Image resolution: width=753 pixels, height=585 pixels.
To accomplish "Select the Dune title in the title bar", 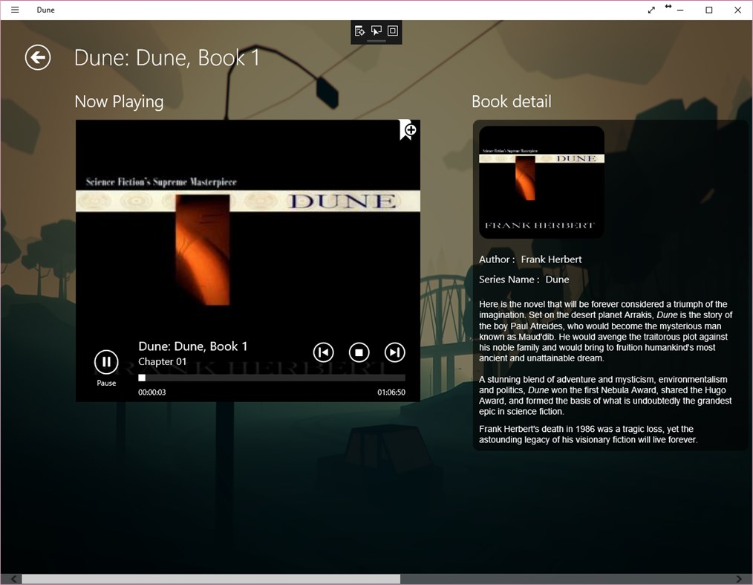I will tap(45, 10).
